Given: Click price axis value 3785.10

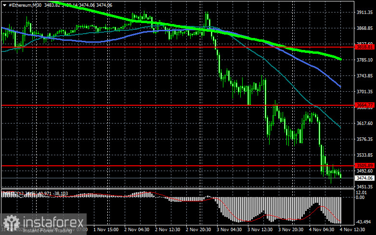Looking at the screenshot, I should pyautogui.click(x=365, y=60).
